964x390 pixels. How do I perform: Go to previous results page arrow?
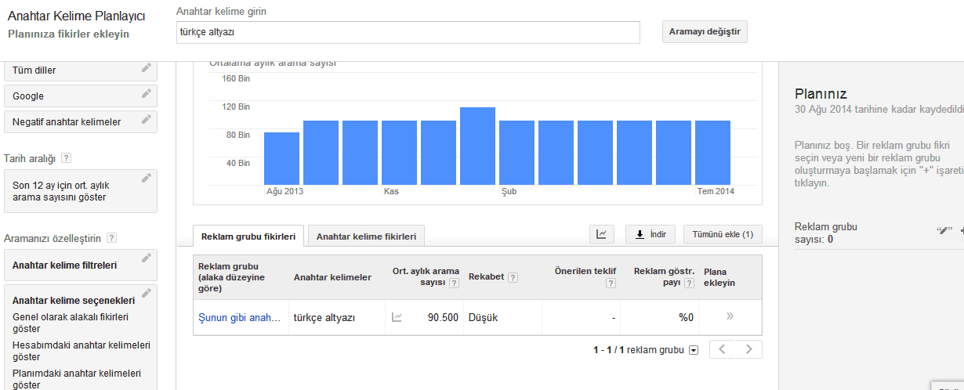pyautogui.click(x=723, y=349)
